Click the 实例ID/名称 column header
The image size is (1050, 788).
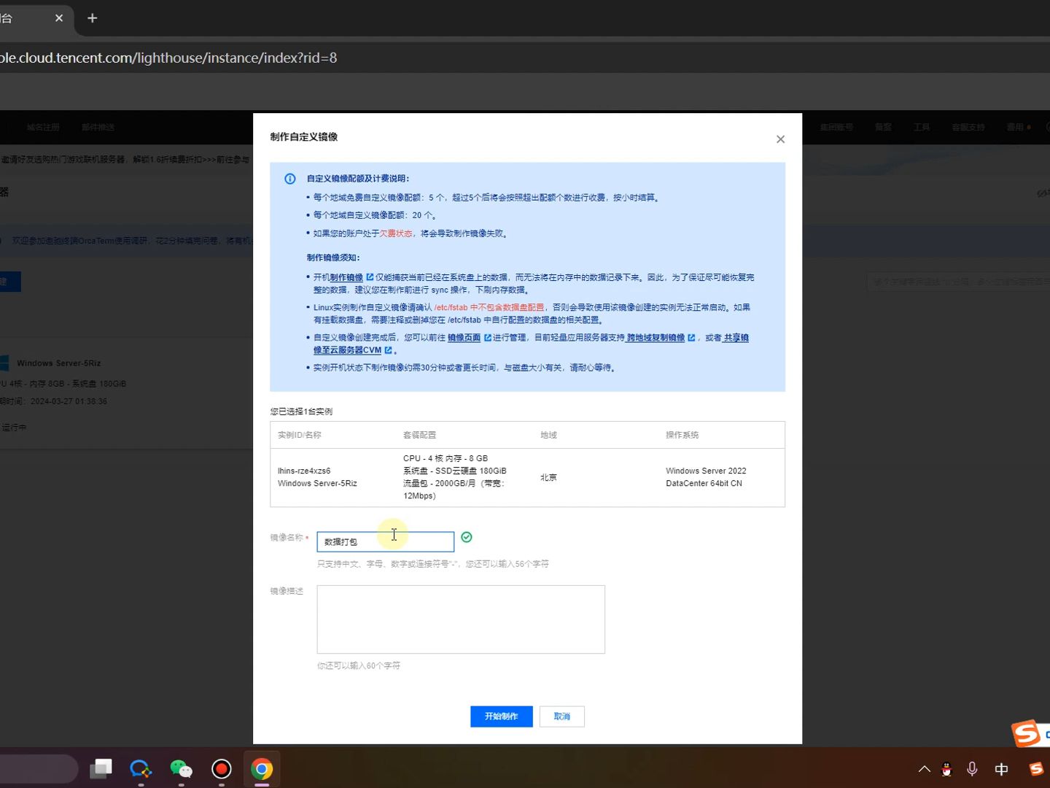point(300,435)
